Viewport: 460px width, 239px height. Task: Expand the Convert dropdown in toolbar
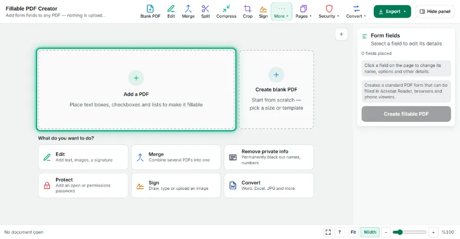356,12
